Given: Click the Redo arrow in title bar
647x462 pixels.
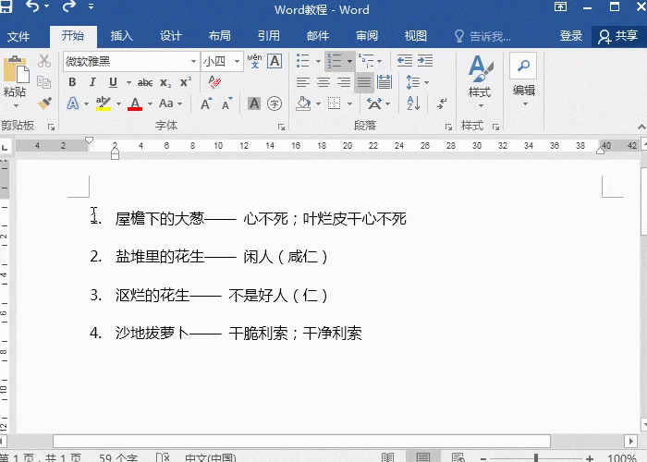Looking at the screenshot, I should pos(68,6).
